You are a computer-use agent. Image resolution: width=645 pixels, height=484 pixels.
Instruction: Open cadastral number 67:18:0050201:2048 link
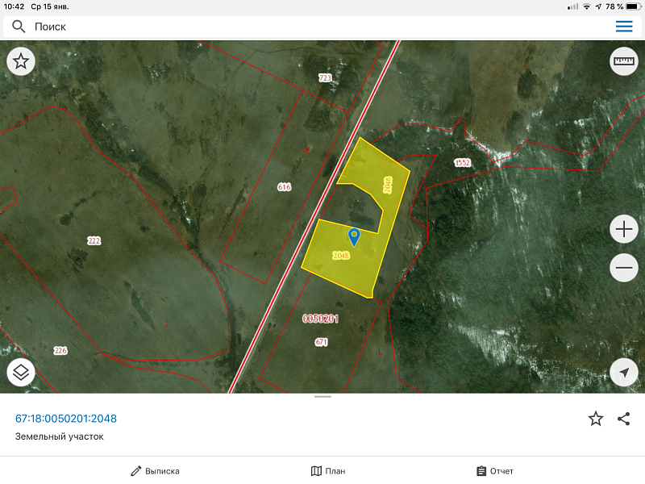tap(66, 419)
